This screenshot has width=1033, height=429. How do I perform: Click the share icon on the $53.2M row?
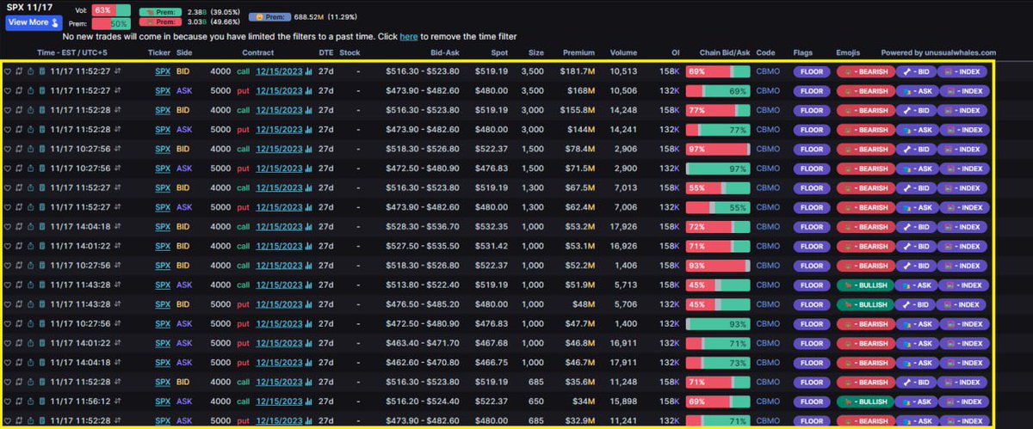point(30,227)
